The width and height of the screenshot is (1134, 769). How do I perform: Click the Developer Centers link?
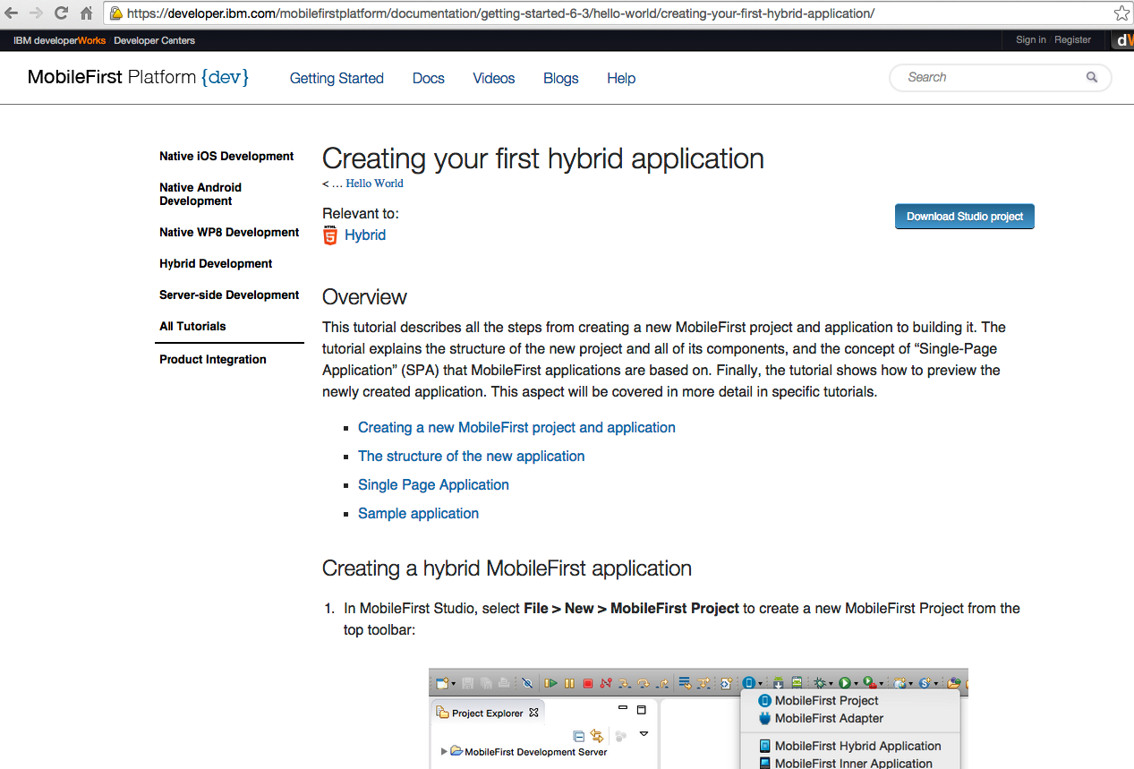(154, 40)
